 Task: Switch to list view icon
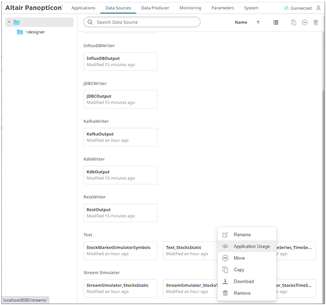point(275,23)
